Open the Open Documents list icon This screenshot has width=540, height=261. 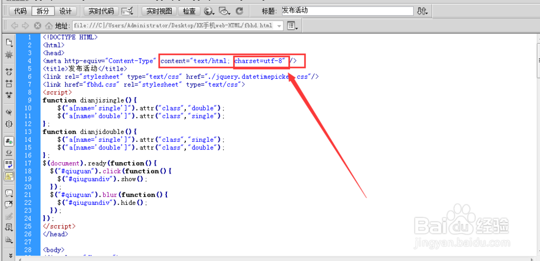coord(9,43)
